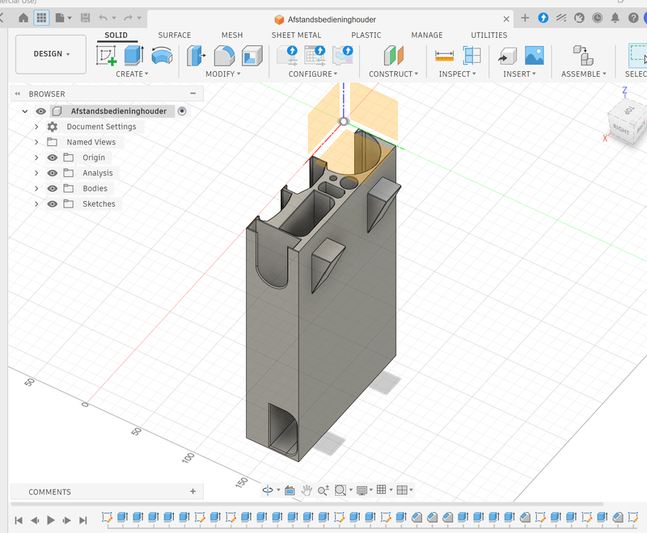Open the DESIGN workspace dropdown
Screen dimensions: 647x533
tap(51, 54)
